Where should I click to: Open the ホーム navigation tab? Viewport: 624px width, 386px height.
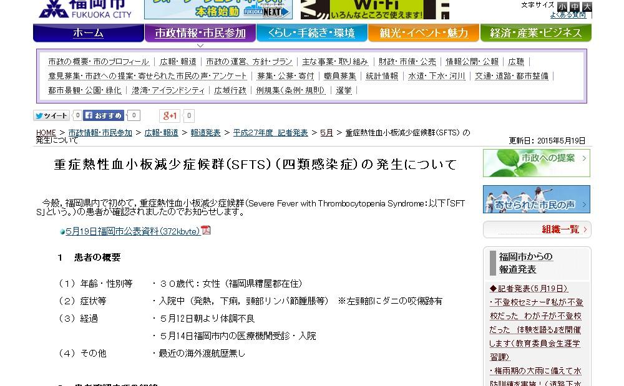point(88,33)
